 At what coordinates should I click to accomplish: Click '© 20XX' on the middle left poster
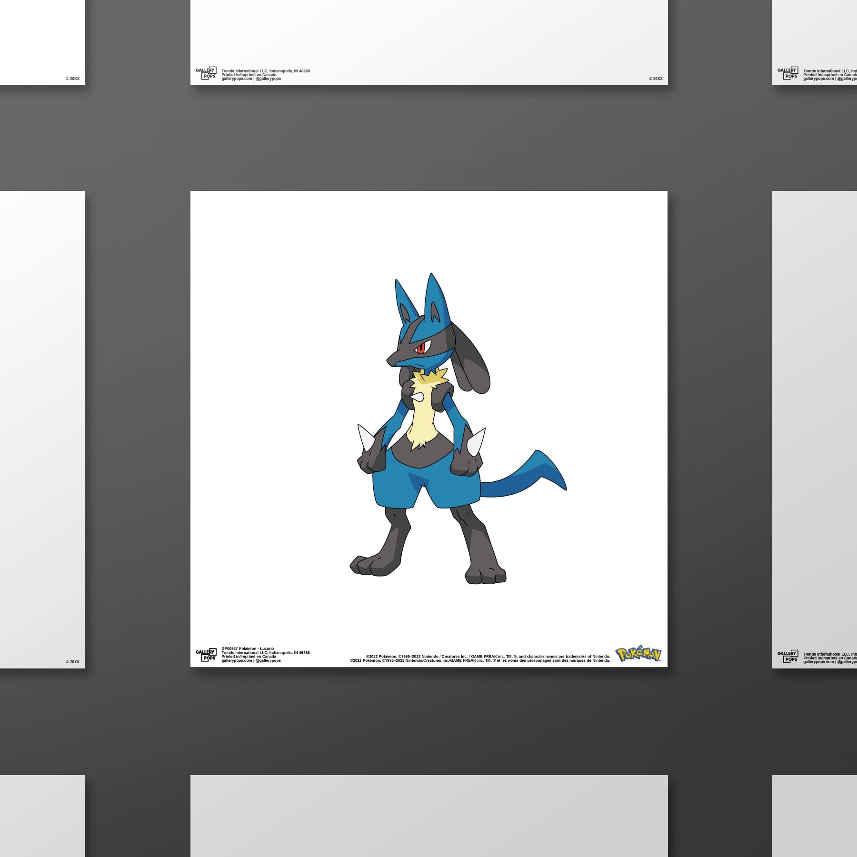pos(73,662)
